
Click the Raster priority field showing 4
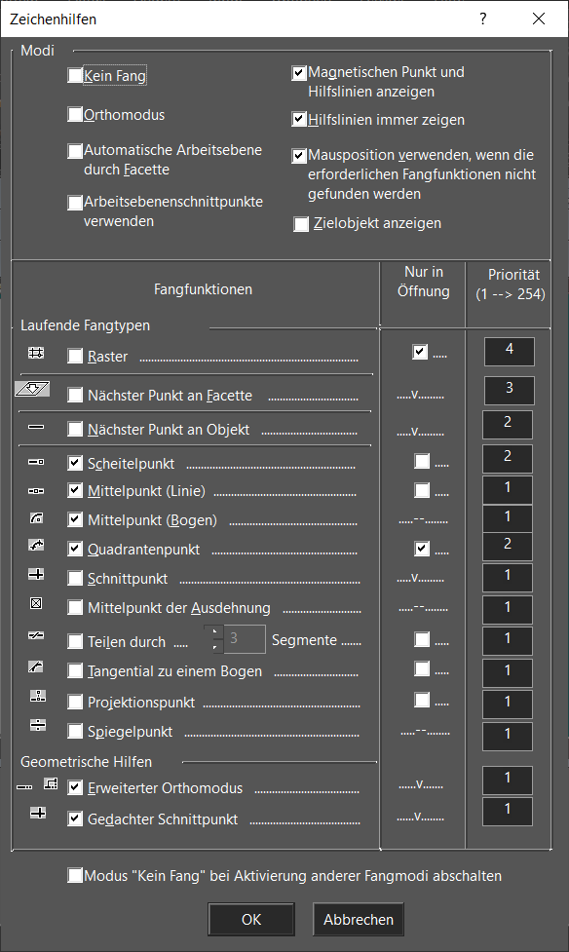[509, 352]
